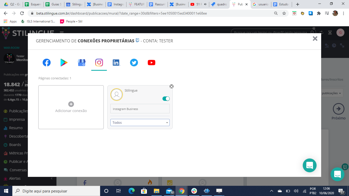Click the user avatar G icon
This screenshot has height=196, width=349.
[340, 32]
